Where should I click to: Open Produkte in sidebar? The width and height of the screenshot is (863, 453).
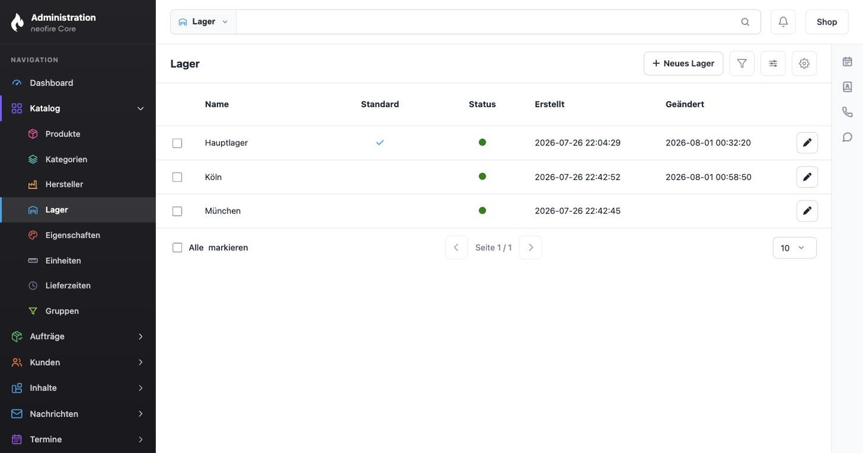[78, 134]
